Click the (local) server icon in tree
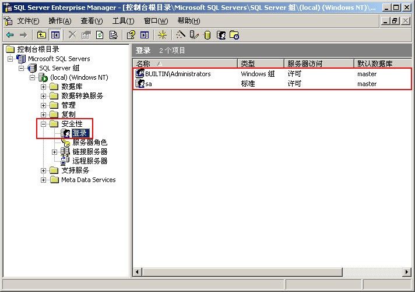 point(43,77)
